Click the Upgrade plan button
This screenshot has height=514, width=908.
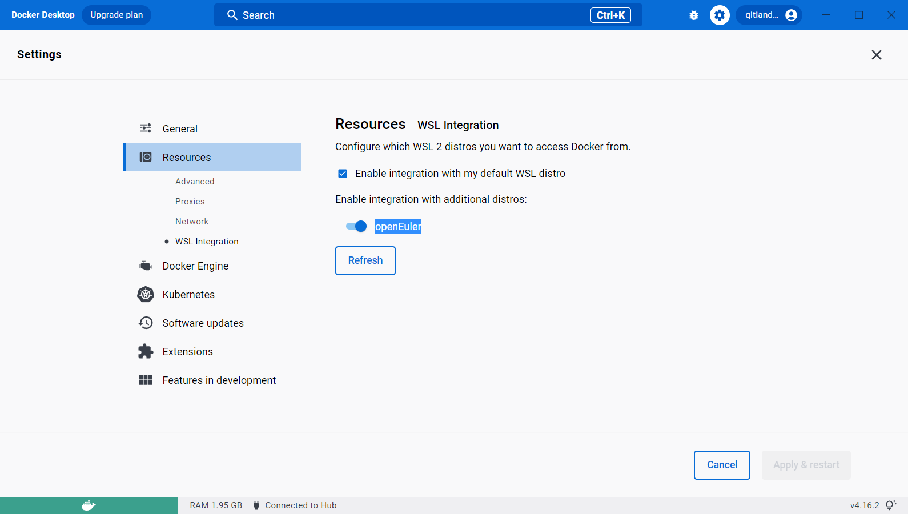116,15
